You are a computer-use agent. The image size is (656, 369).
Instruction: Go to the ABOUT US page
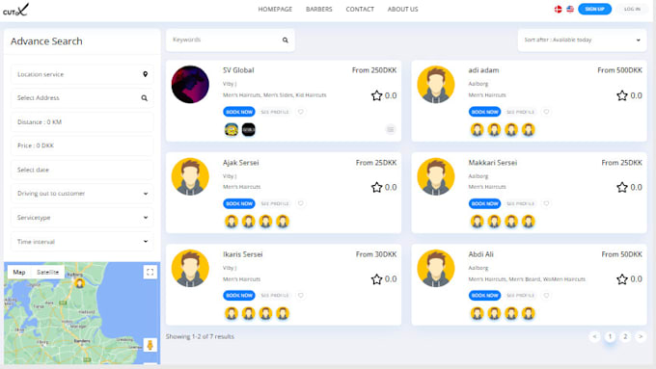click(x=402, y=10)
